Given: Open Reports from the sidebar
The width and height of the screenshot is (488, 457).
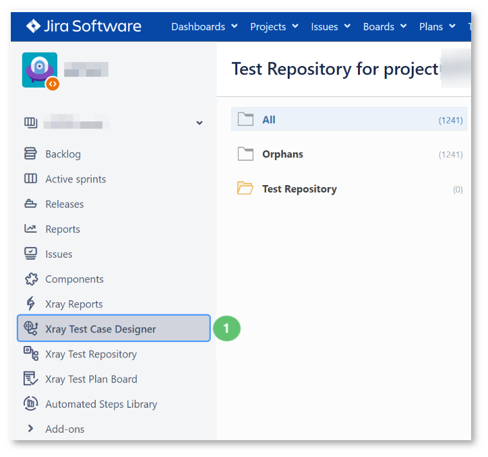Looking at the screenshot, I should point(63,230).
